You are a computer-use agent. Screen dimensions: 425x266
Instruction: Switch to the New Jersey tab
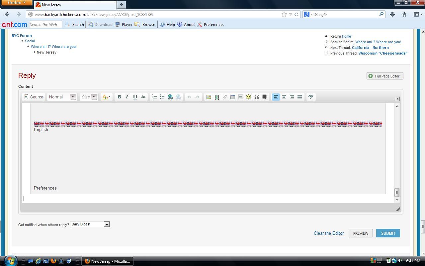coord(75,5)
